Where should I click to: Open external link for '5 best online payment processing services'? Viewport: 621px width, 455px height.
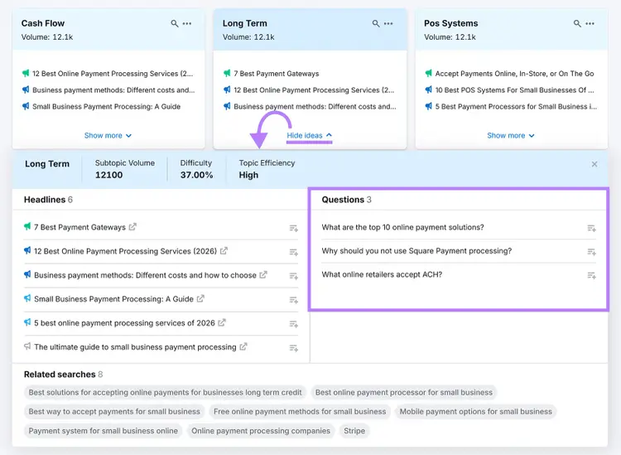[222, 322]
